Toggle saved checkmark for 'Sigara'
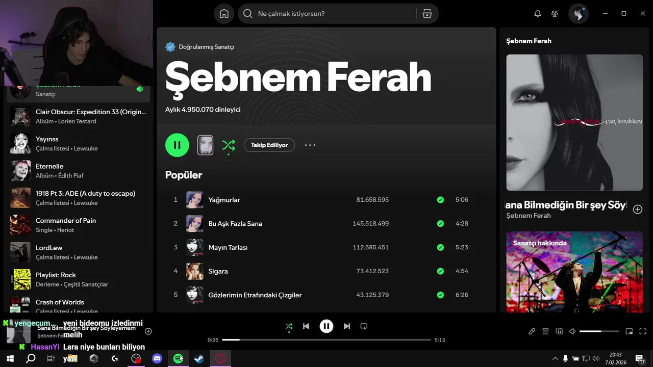The height and width of the screenshot is (367, 653). pos(440,271)
